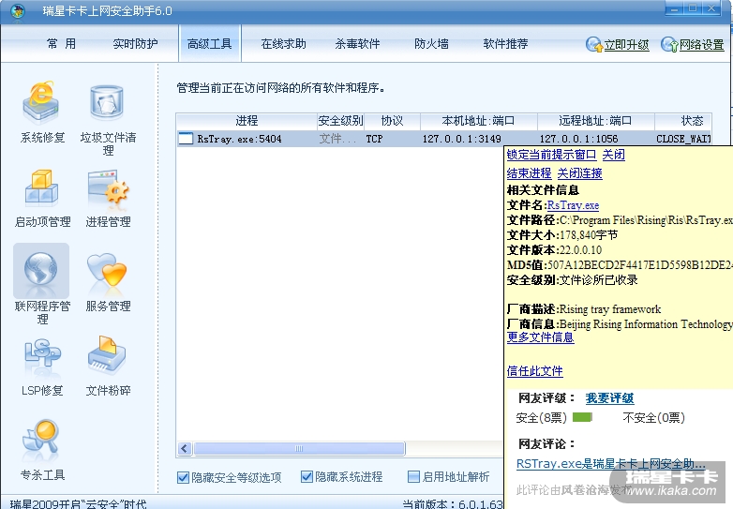This screenshot has height=509, width=733.
Task: Click 我要评级 rating link
Action: pyautogui.click(x=609, y=398)
